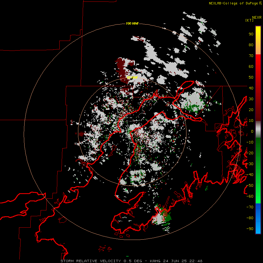Image resolution: width=263 pixels, height=263 pixels.
Task: Click the STORM RELATIVE VELOCITY title text
Action: [91, 261]
